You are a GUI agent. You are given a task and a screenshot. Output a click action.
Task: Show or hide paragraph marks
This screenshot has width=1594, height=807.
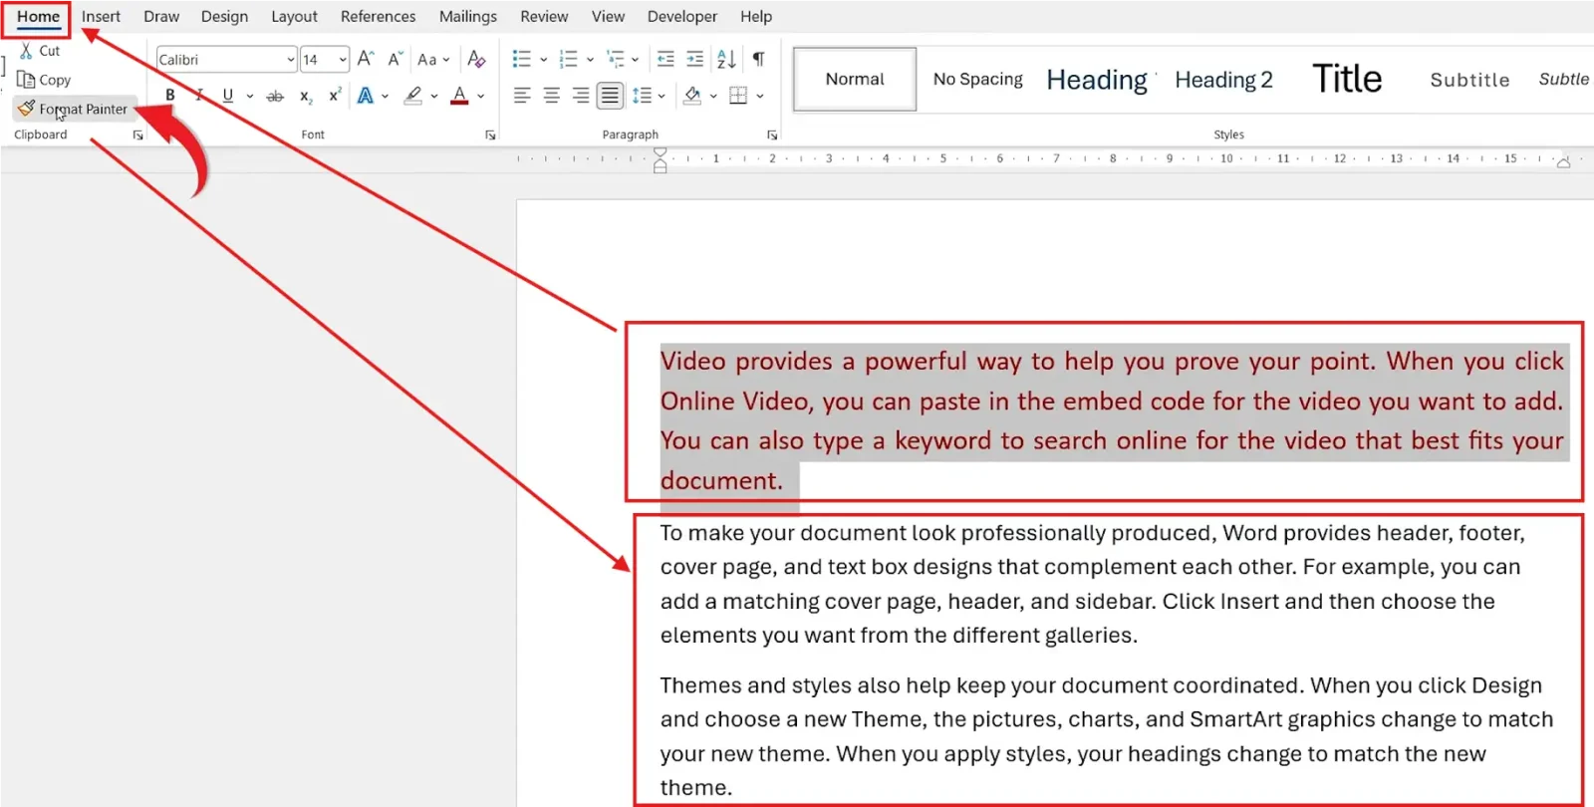click(x=759, y=59)
